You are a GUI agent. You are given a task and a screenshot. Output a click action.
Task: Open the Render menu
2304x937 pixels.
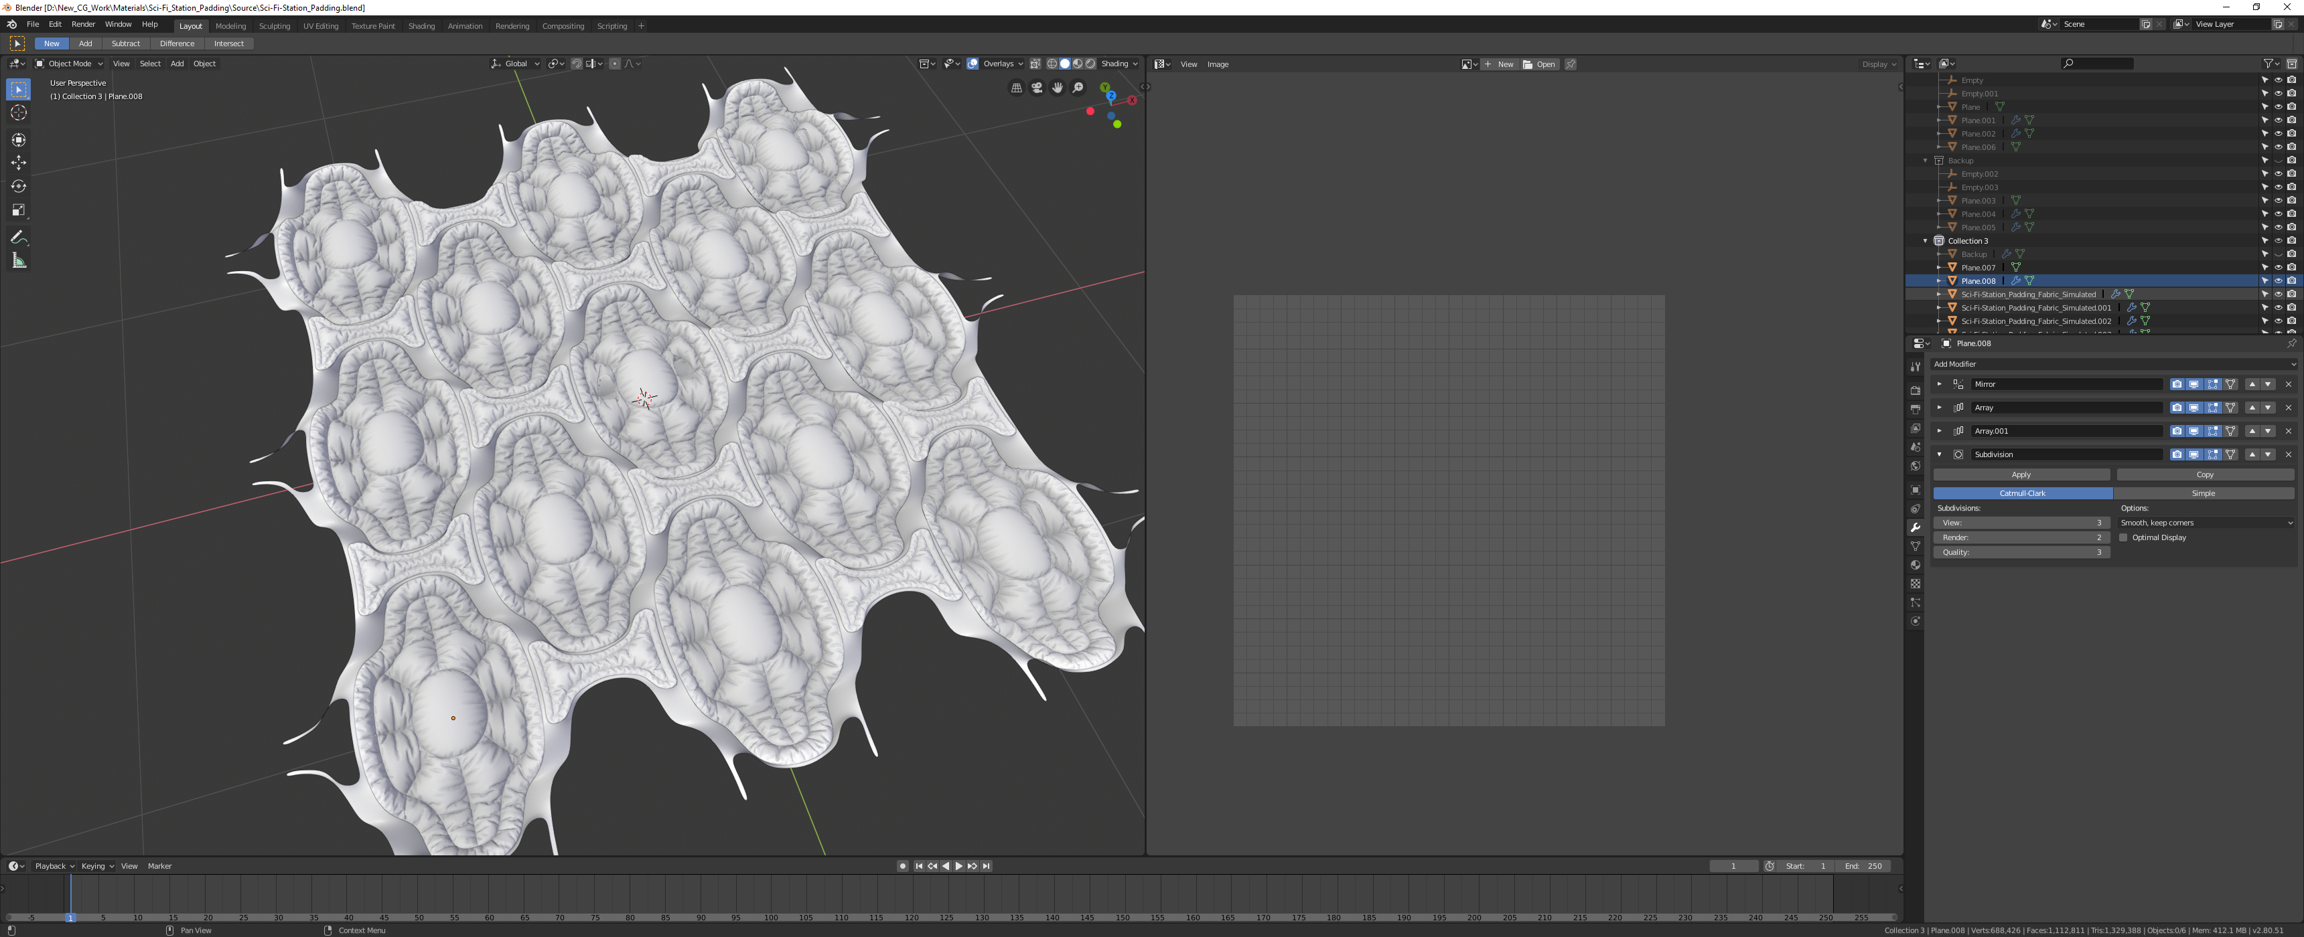tap(83, 24)
